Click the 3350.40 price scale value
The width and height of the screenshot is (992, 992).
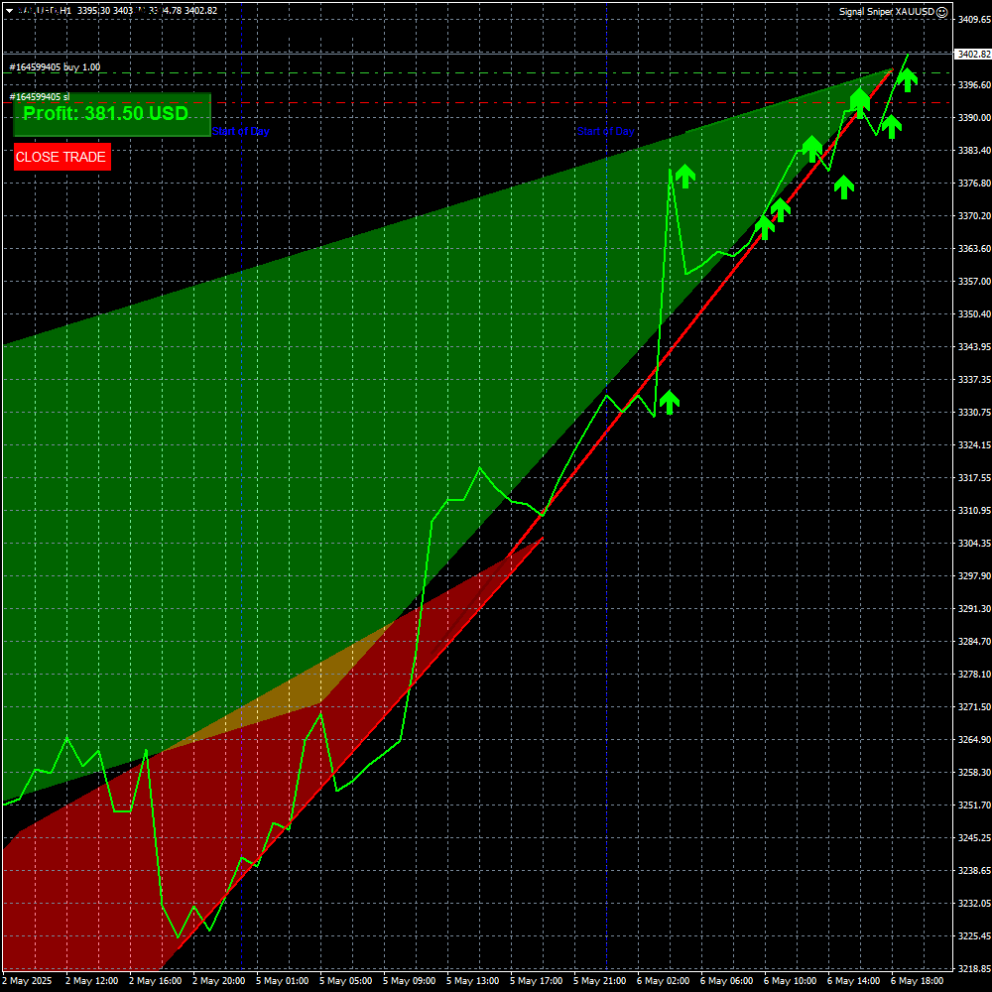click(974, 314)
